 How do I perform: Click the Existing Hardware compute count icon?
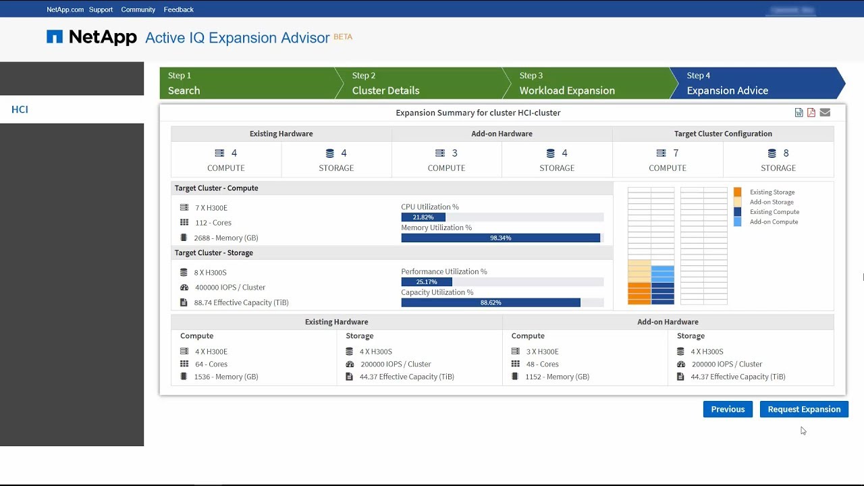click(219, 153)
